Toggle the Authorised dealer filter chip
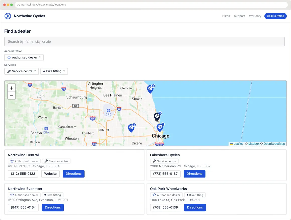Viewport: 291px width, 220px height. (24, 57)
